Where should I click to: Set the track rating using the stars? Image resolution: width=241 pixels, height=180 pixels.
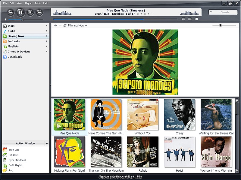tap(144, 14)
